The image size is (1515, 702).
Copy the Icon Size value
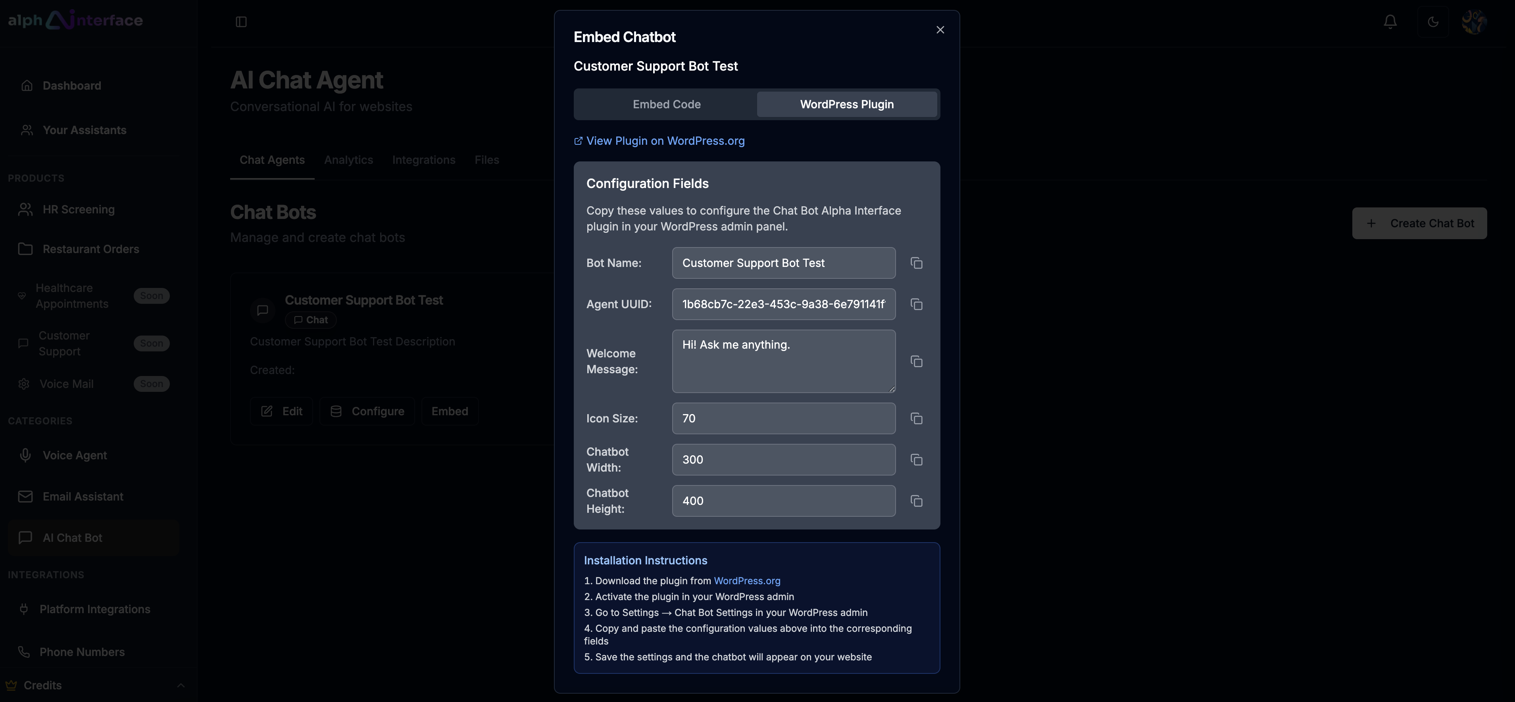916,418
